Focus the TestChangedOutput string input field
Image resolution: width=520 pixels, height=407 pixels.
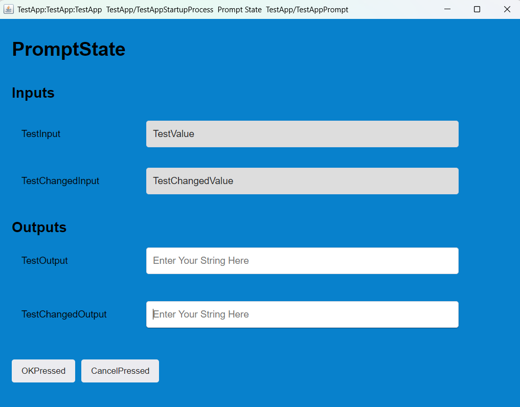point(303,314)
